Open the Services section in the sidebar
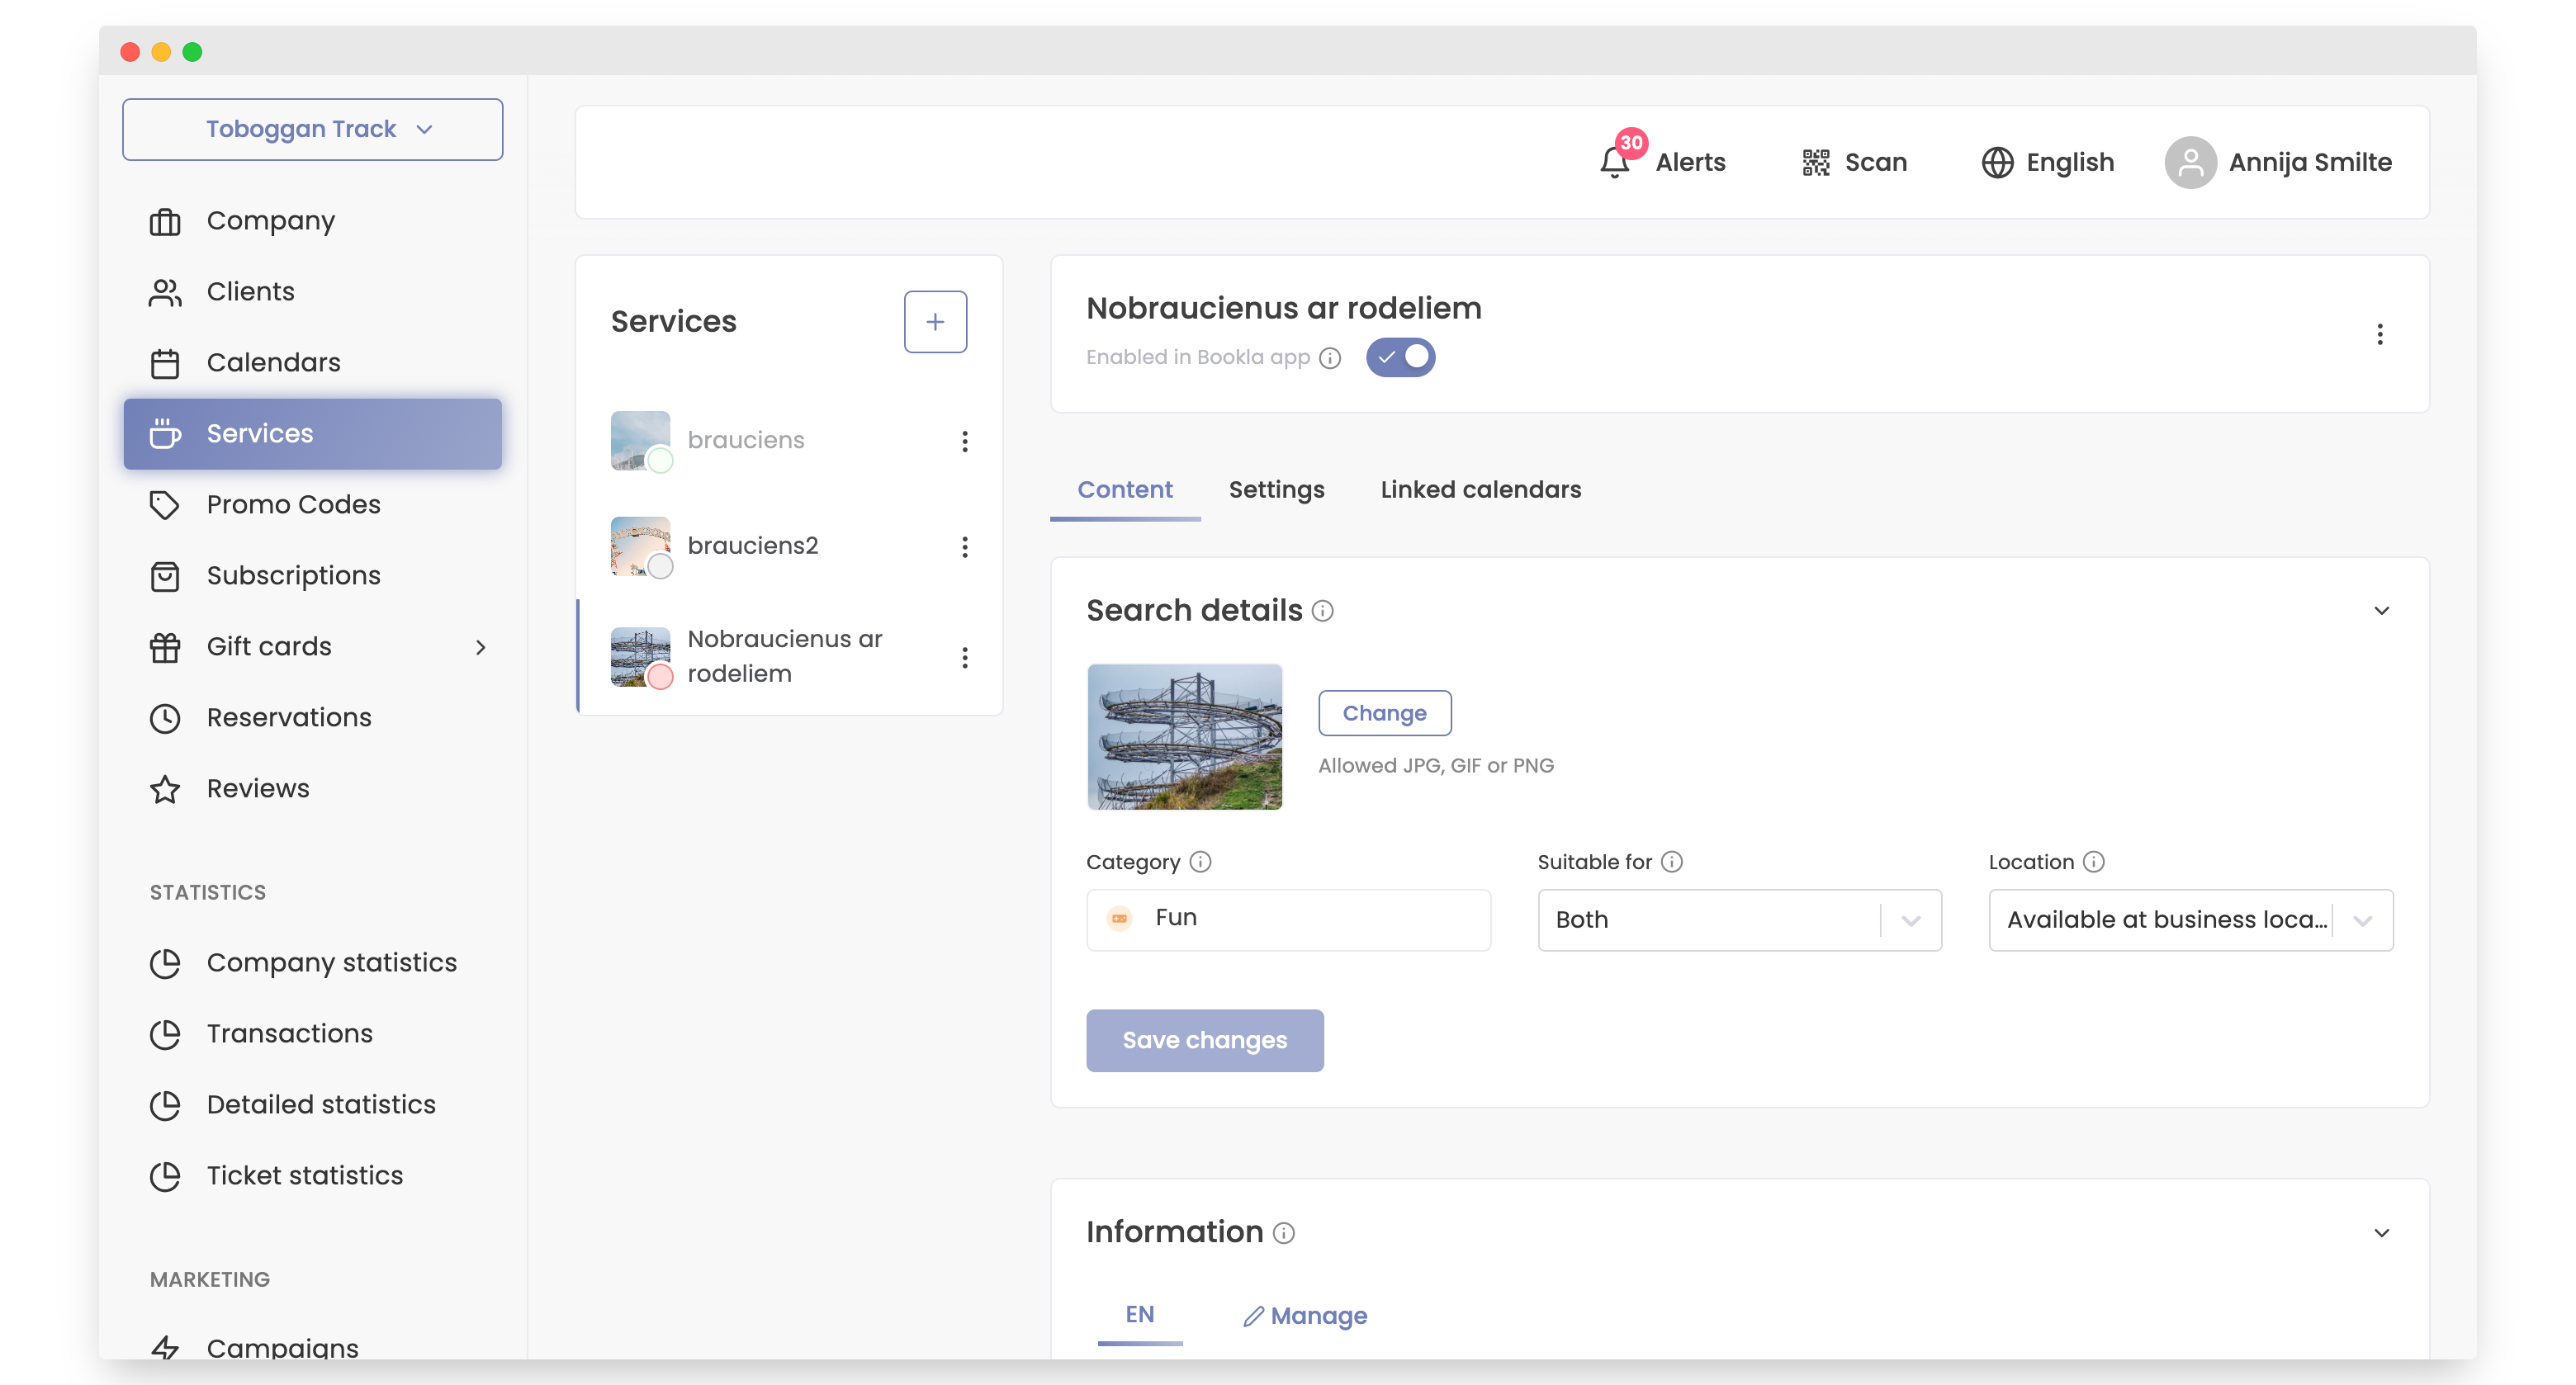The width and height of the screenshot is (2576, 1385). click(259, 433)
